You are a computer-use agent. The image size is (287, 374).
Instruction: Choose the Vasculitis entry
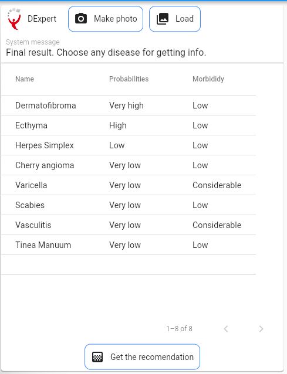129,225
